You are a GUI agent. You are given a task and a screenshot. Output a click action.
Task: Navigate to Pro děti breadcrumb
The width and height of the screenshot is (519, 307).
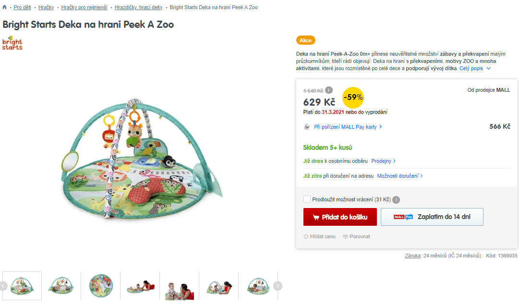point(22,7)
